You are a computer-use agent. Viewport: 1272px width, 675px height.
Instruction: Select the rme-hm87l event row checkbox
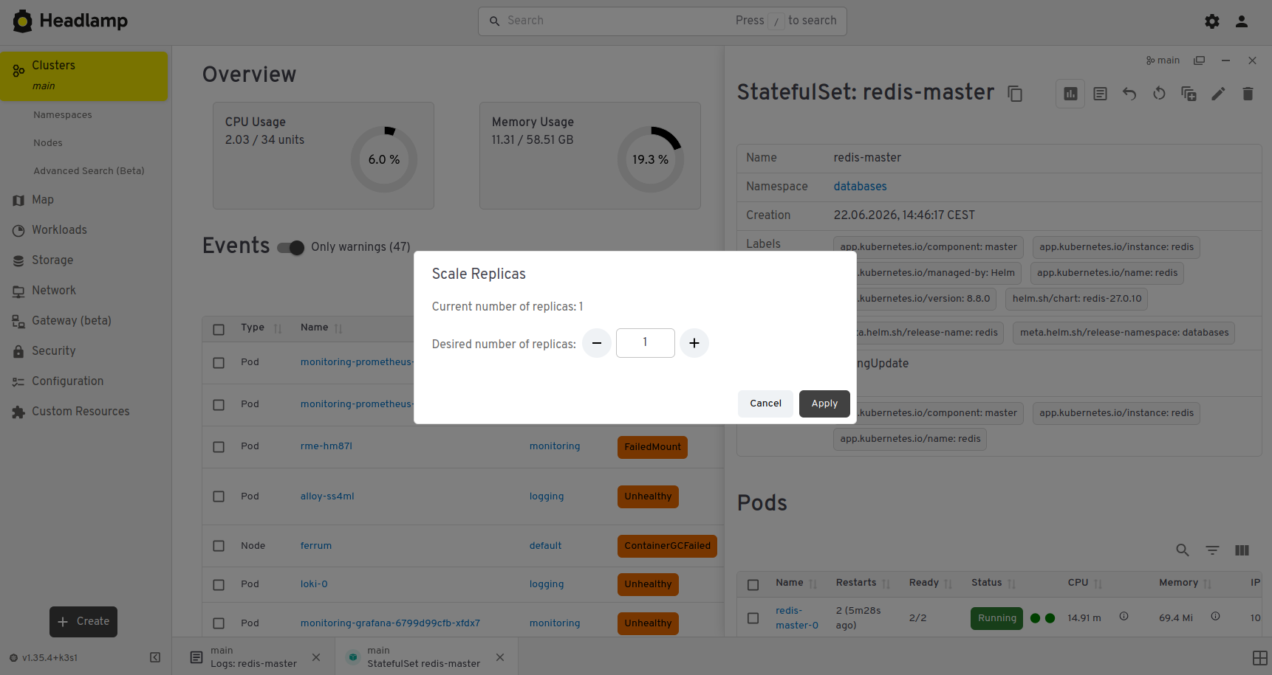click(x=219, y=447)
